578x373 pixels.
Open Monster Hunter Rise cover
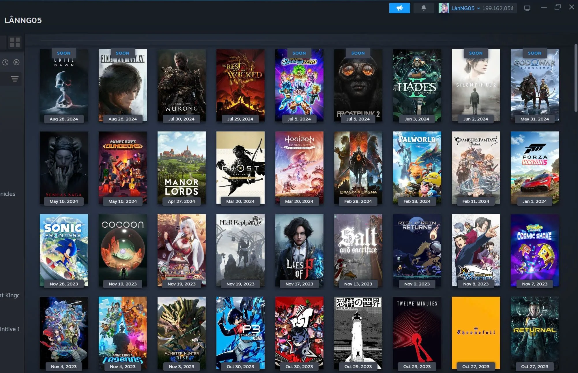tap(182, 333)
